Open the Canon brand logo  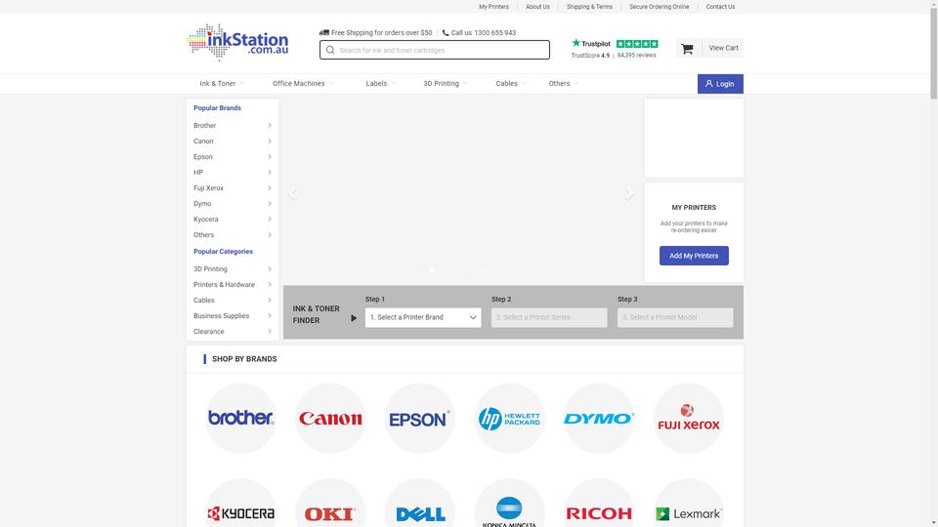pyautogui.click(x=330, y=419)
